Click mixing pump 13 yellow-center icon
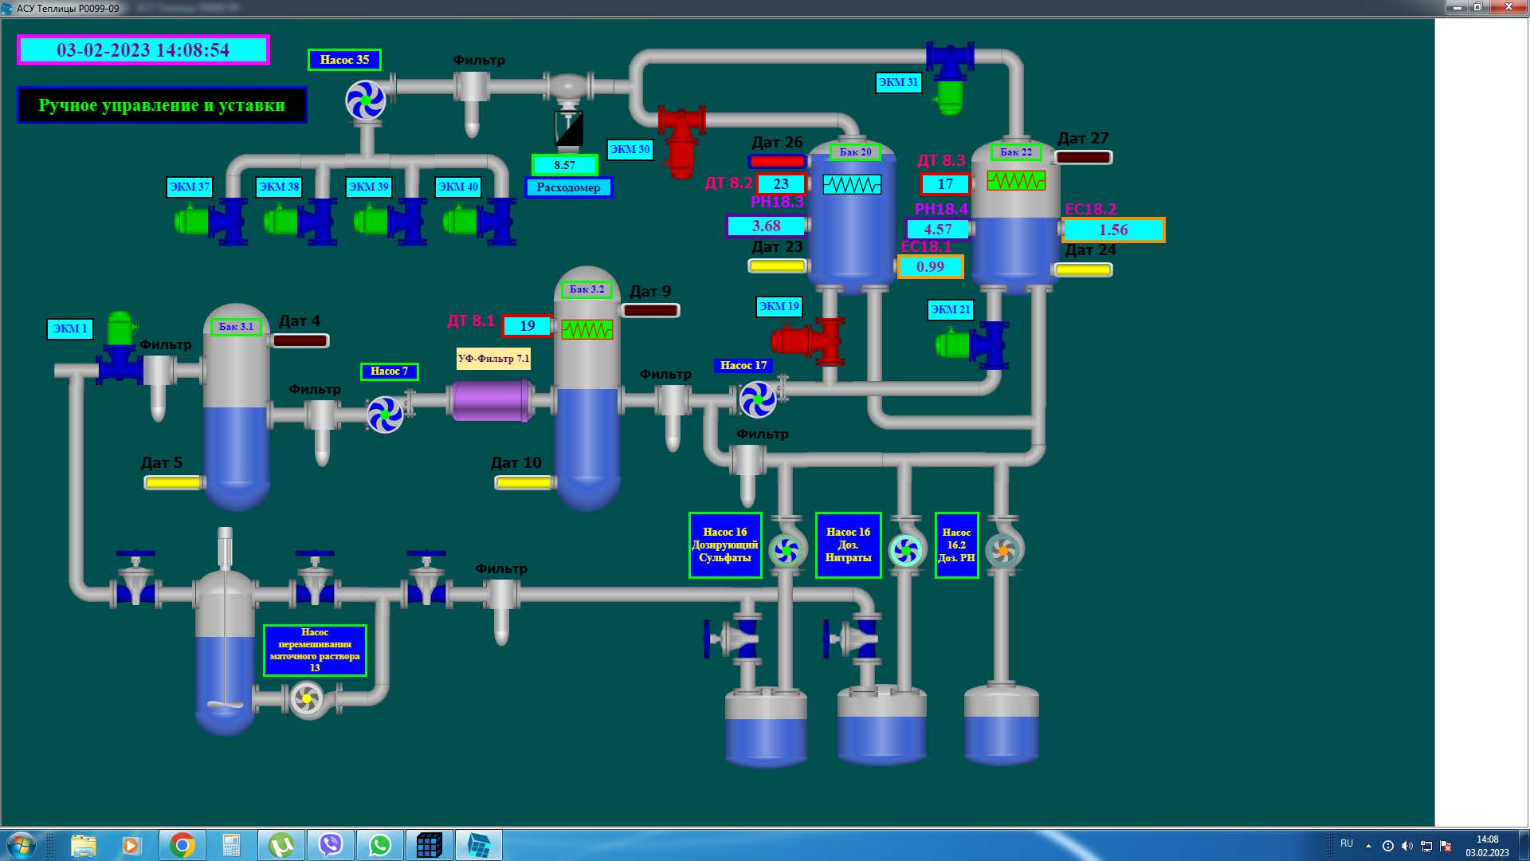This screenshot has height=861, width=1530. (307, 699)
